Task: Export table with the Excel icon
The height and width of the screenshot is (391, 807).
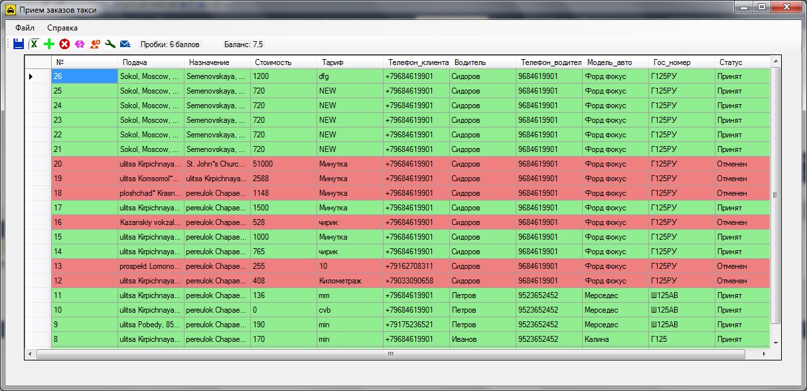Action: click(x=34, y=44)
